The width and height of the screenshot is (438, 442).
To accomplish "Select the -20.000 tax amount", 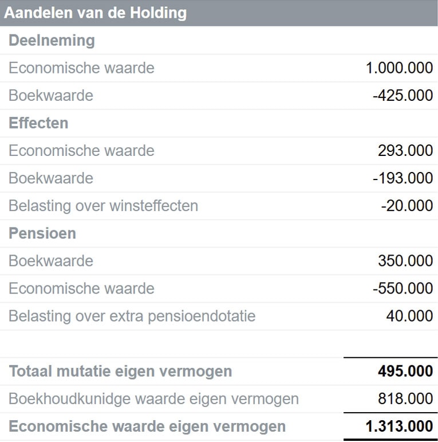I will click(x=407, y=206).
